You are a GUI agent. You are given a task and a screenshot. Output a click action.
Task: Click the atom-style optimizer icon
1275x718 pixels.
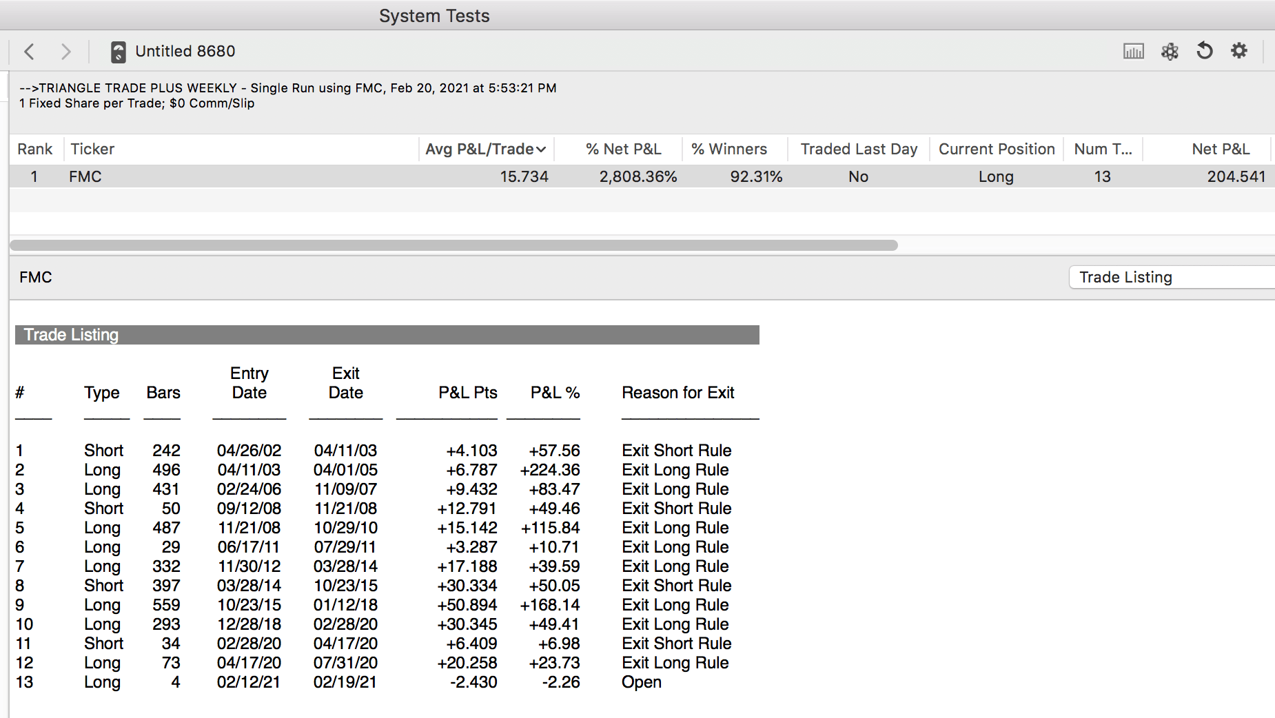point(1170,51)
